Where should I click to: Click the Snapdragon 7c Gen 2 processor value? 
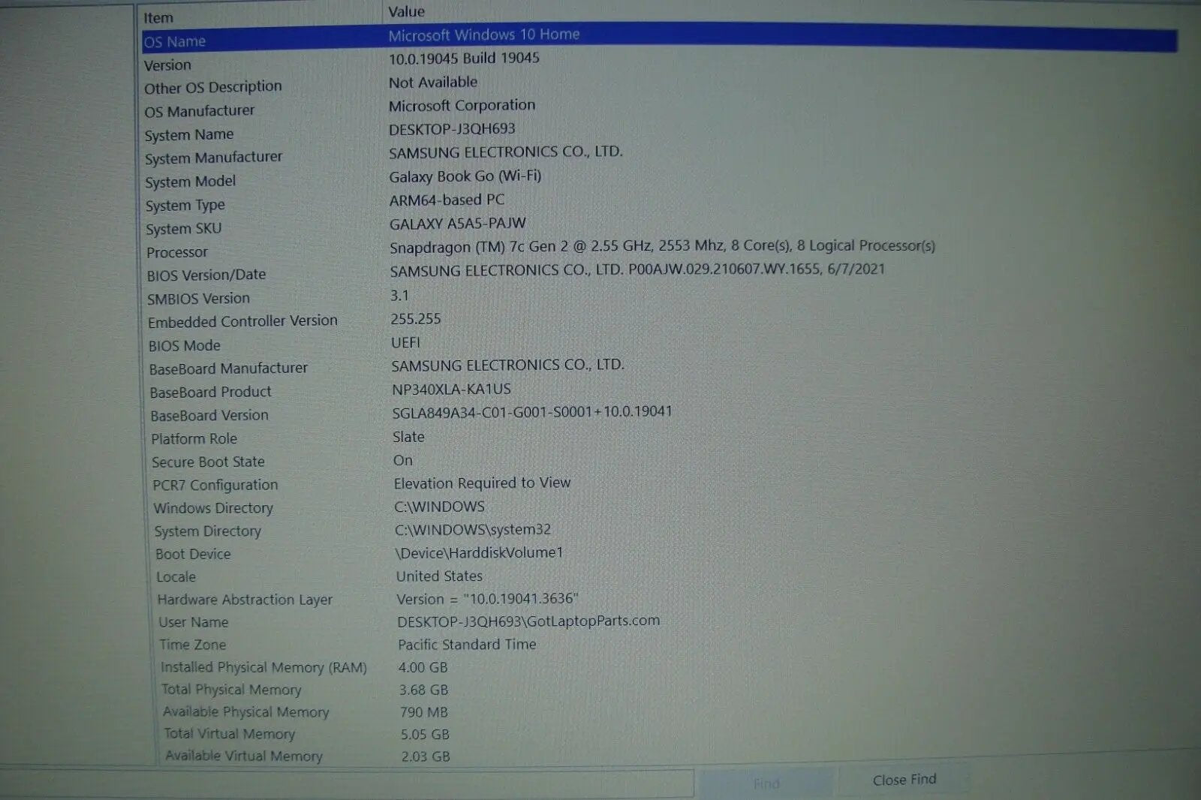click(x=663, y=246)
